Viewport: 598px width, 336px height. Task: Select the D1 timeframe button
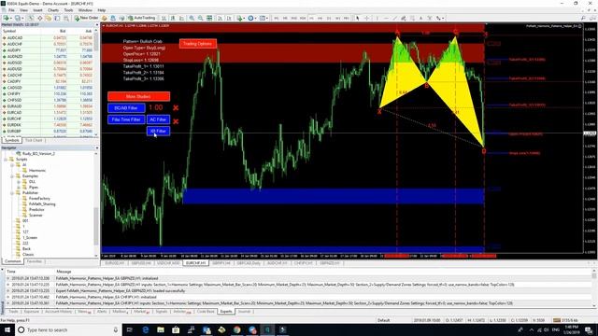pyautogui.click(x=329, y=18)
